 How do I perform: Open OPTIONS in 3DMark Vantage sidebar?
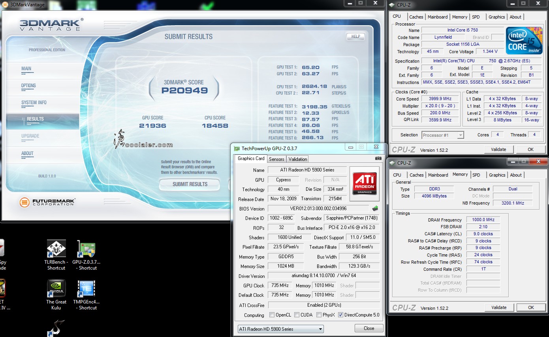(28, 86)
